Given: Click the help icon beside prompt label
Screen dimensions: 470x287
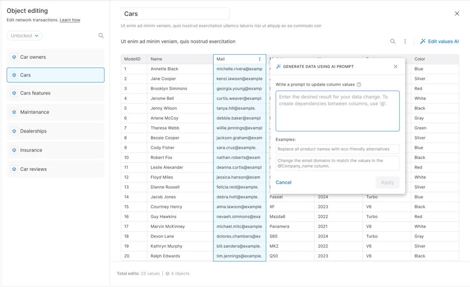Looking at the screenshot, I should (x=359, y=85).
